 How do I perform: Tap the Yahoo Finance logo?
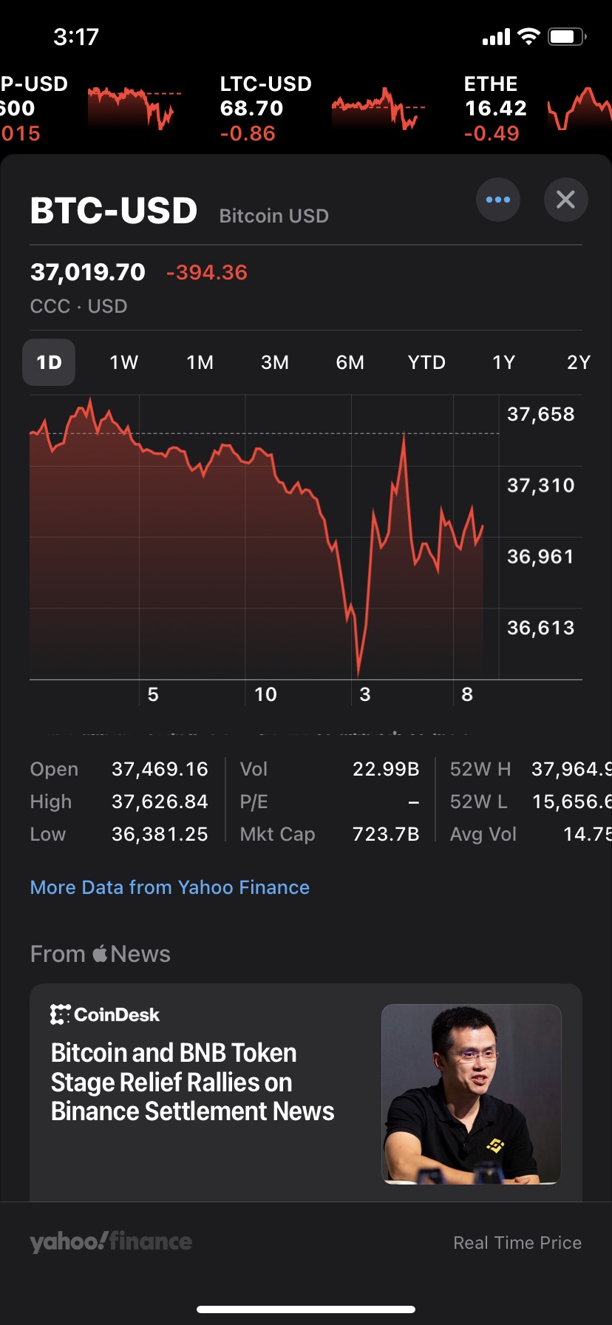111,1242
